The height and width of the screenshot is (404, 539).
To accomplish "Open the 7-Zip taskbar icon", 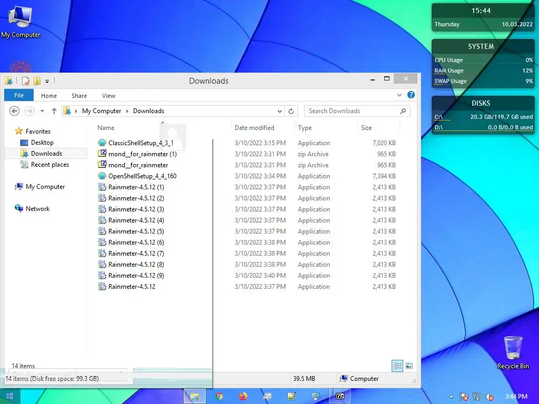I will [340, 396].
